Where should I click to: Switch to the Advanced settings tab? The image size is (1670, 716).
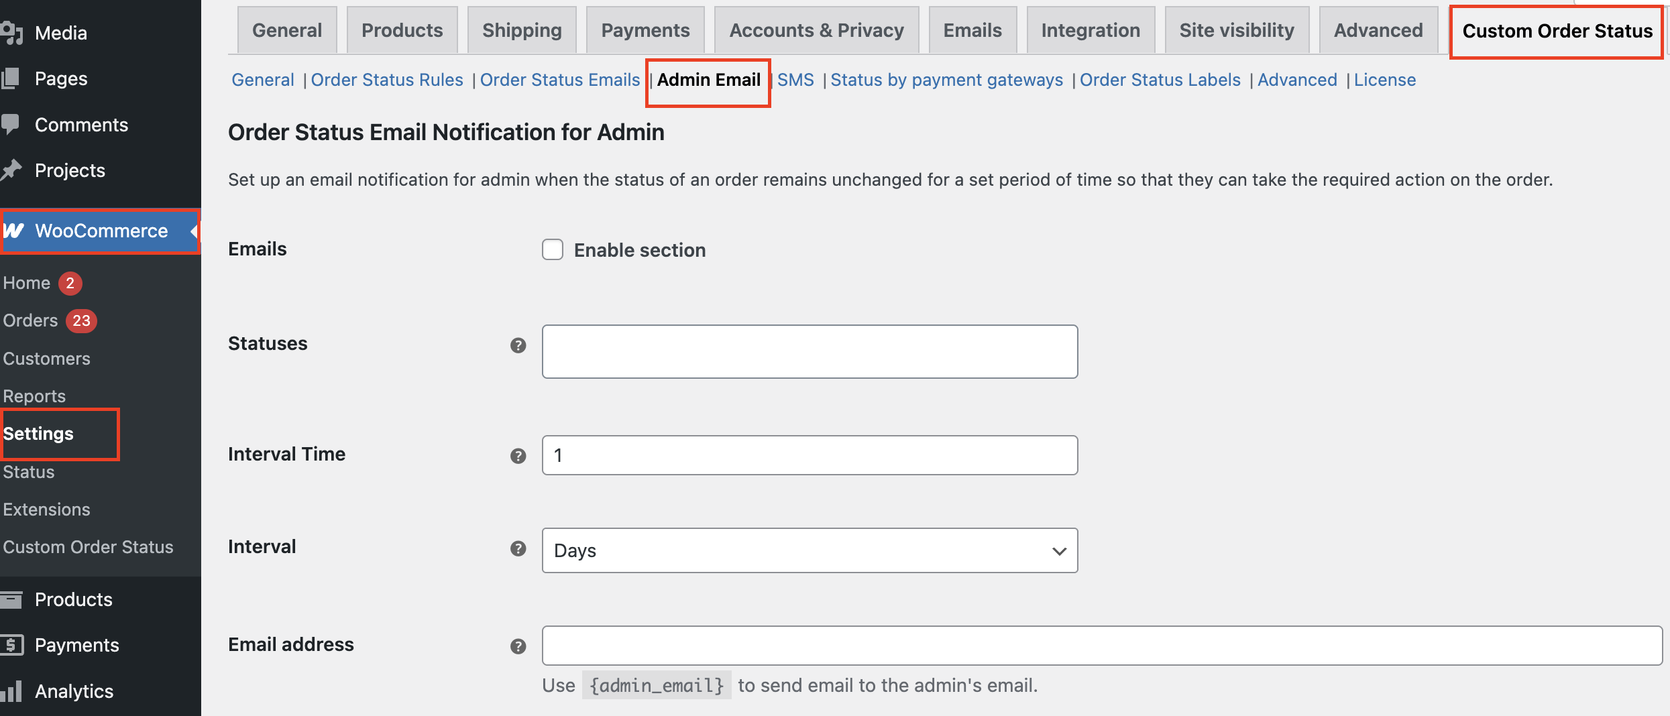tap(1378, 30)
